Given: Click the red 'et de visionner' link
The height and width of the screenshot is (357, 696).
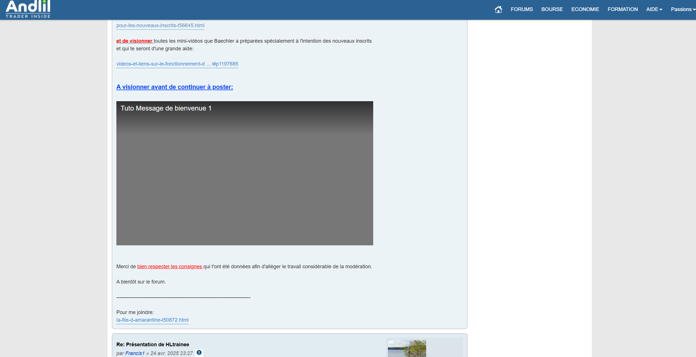Looking at the screenshot, I should coord(134,41).
